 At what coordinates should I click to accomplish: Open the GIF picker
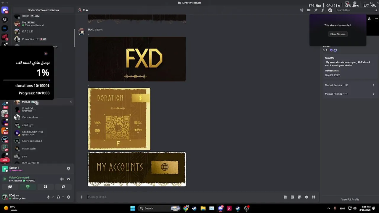(292, 197)
